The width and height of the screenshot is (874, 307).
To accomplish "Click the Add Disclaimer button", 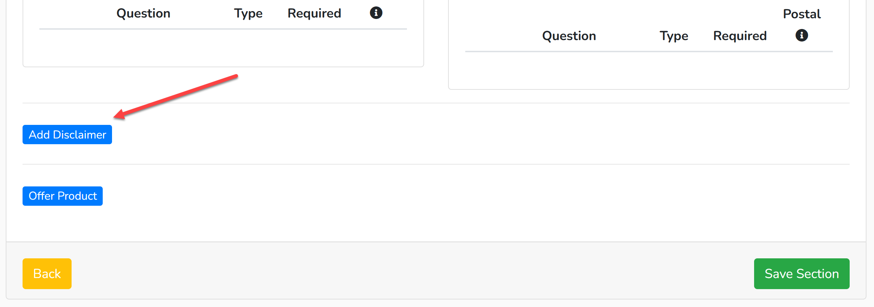I will click(67, 135).
